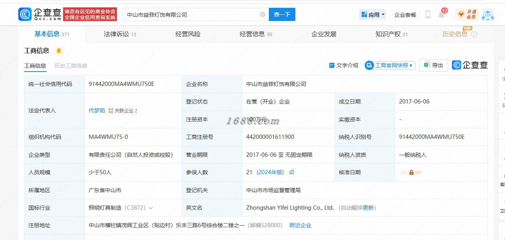Click the user avatar icon
505x240 pixels.
coord(488,14)
